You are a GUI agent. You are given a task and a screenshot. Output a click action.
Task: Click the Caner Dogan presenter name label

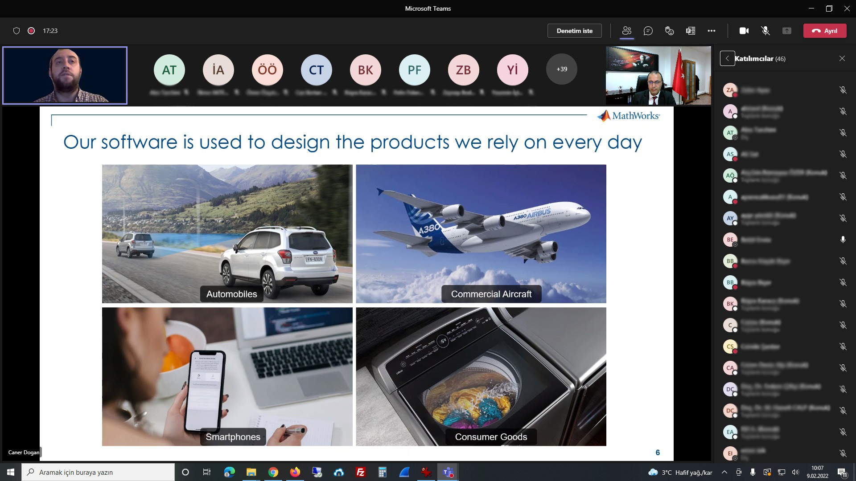pyautogui.click(x=24, y=452)
